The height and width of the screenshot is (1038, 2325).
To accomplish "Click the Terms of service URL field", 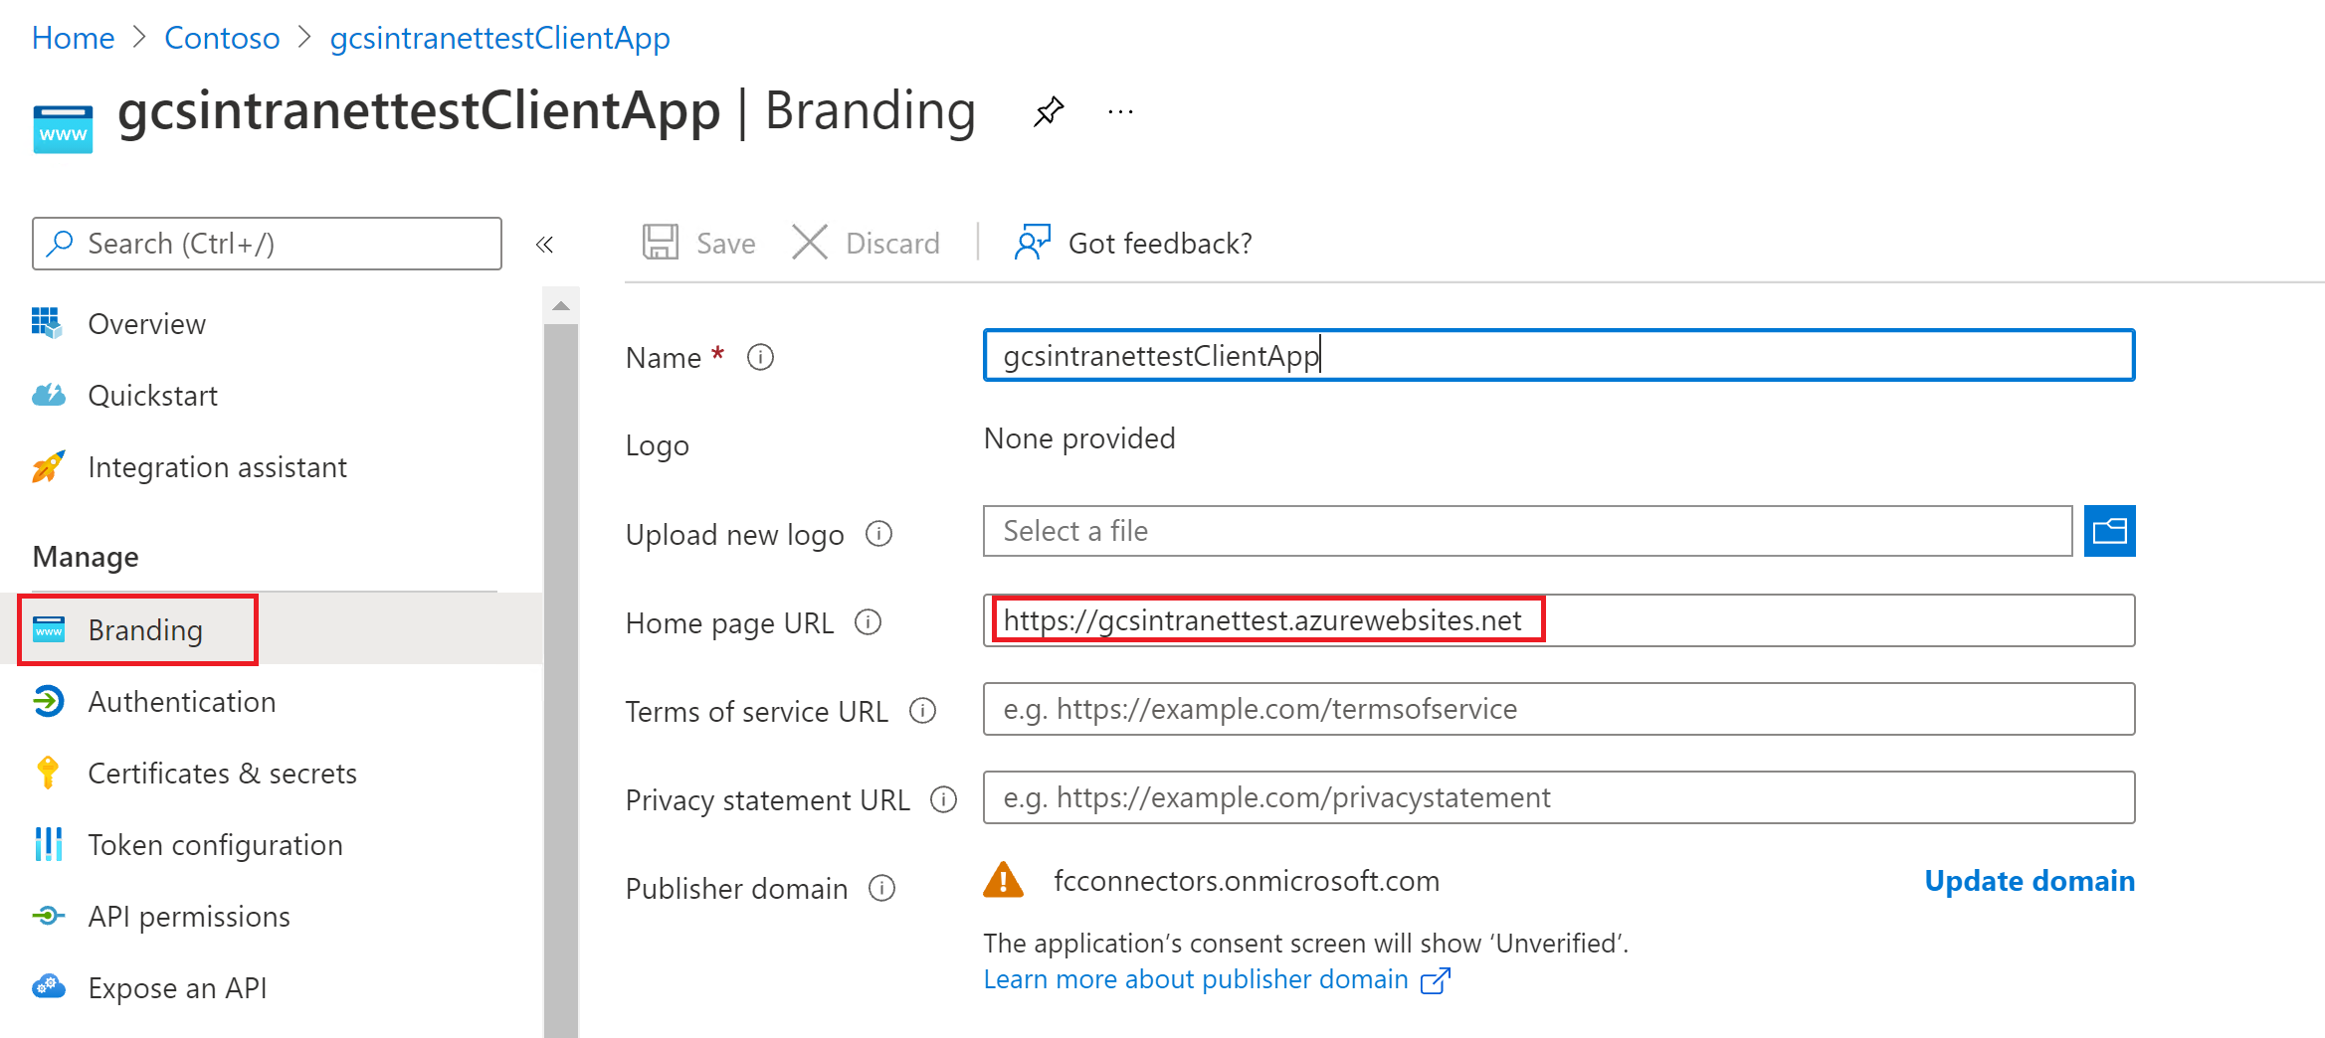I will (x=1559, y=709).
